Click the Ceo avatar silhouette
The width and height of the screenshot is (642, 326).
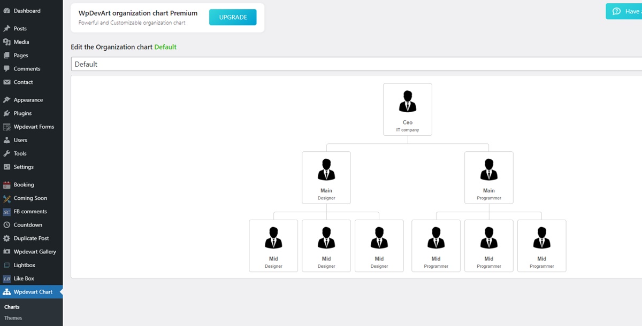[x=408, y=101]
